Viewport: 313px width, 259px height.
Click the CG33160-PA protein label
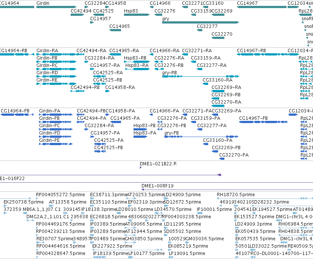coord(218,140)
